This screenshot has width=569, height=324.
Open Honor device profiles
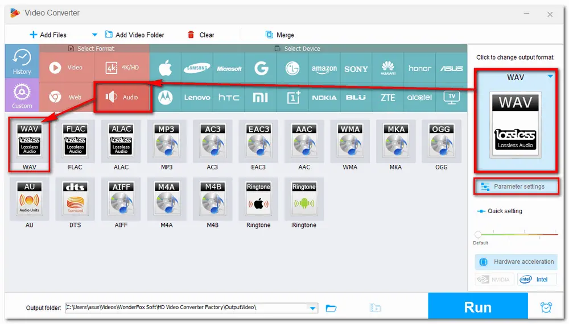point(419,68)
